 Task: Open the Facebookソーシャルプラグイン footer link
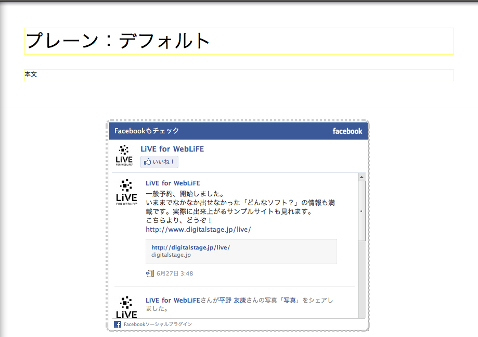click(x=158, y=324)
